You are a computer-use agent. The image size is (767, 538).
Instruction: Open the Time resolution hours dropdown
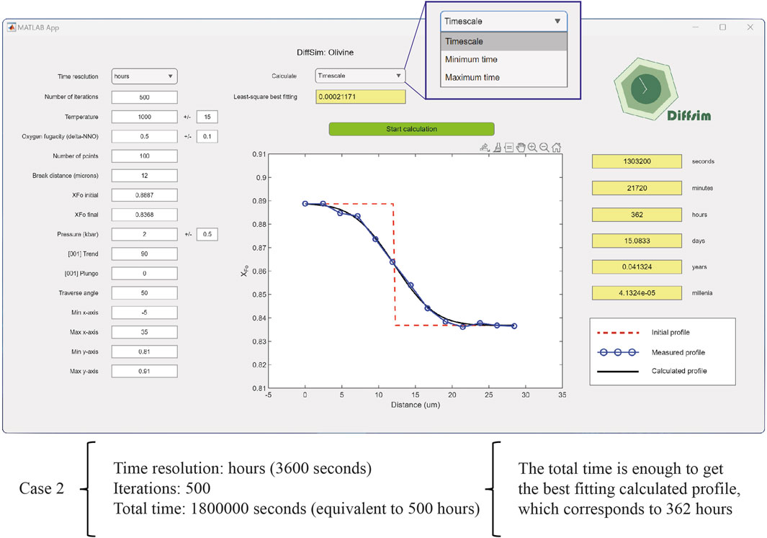tap(144, 76)
